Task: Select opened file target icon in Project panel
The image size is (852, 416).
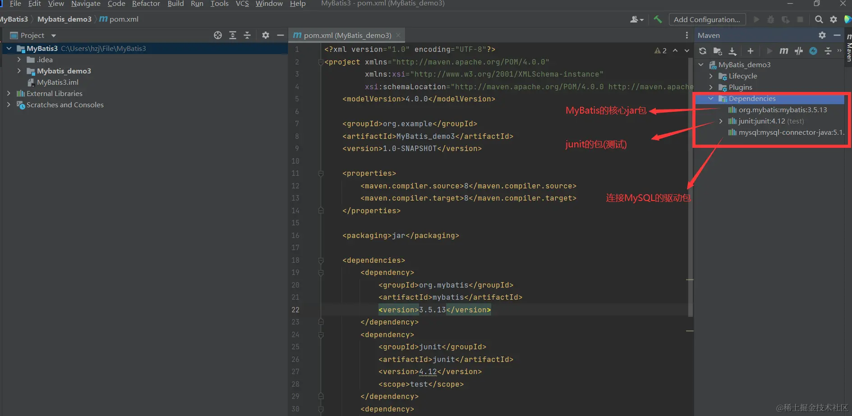Action: pyautogui.click(x=218, y=35)
